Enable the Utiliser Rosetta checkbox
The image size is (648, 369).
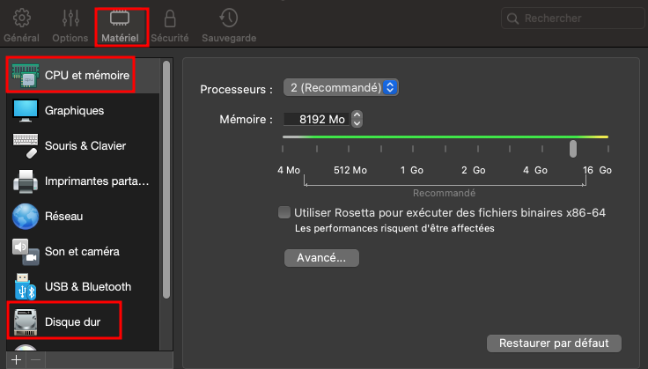coord(284,212)
